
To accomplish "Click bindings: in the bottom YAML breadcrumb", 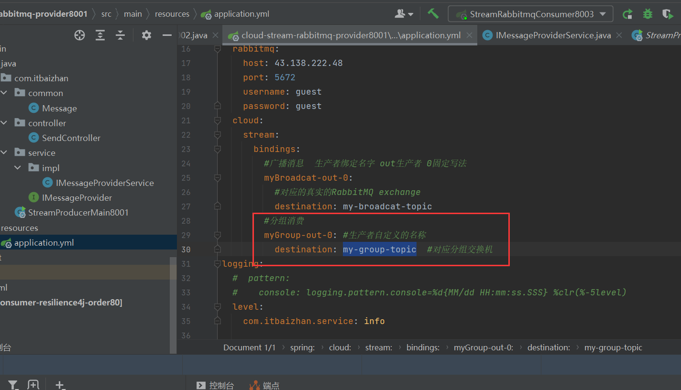I will click(x=423, y=347).
